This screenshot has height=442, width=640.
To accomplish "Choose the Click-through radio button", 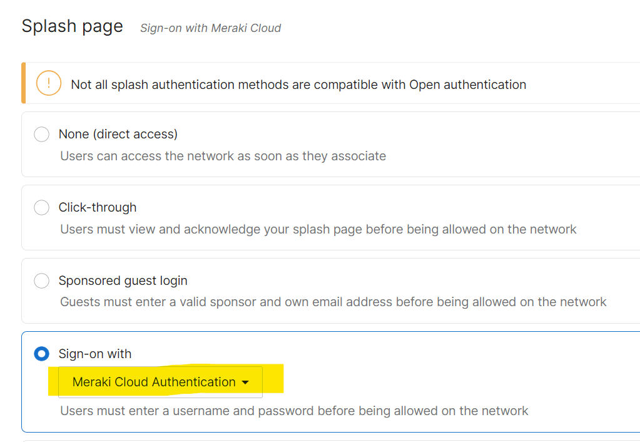I will click(x=41, y=208).
